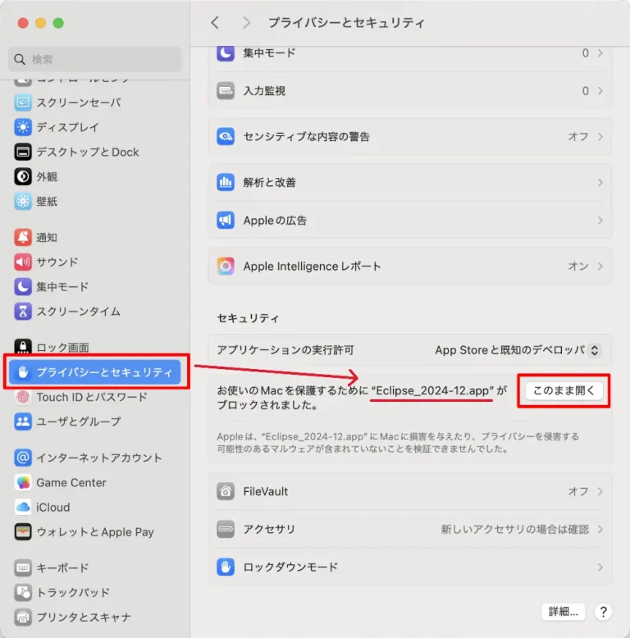Screen dimensions: 630x638
Task: Click アクセサリ 新しいアクセサリの場合は確認 value
Action: 515,530
